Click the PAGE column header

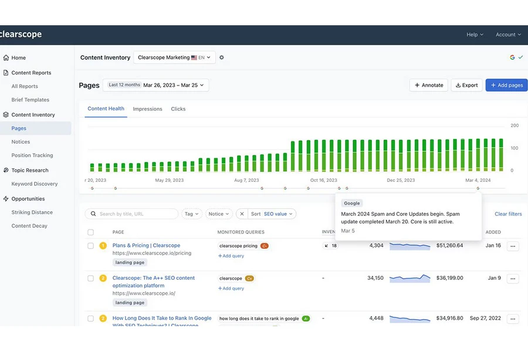pyautogui.click(x=118, y=232)
